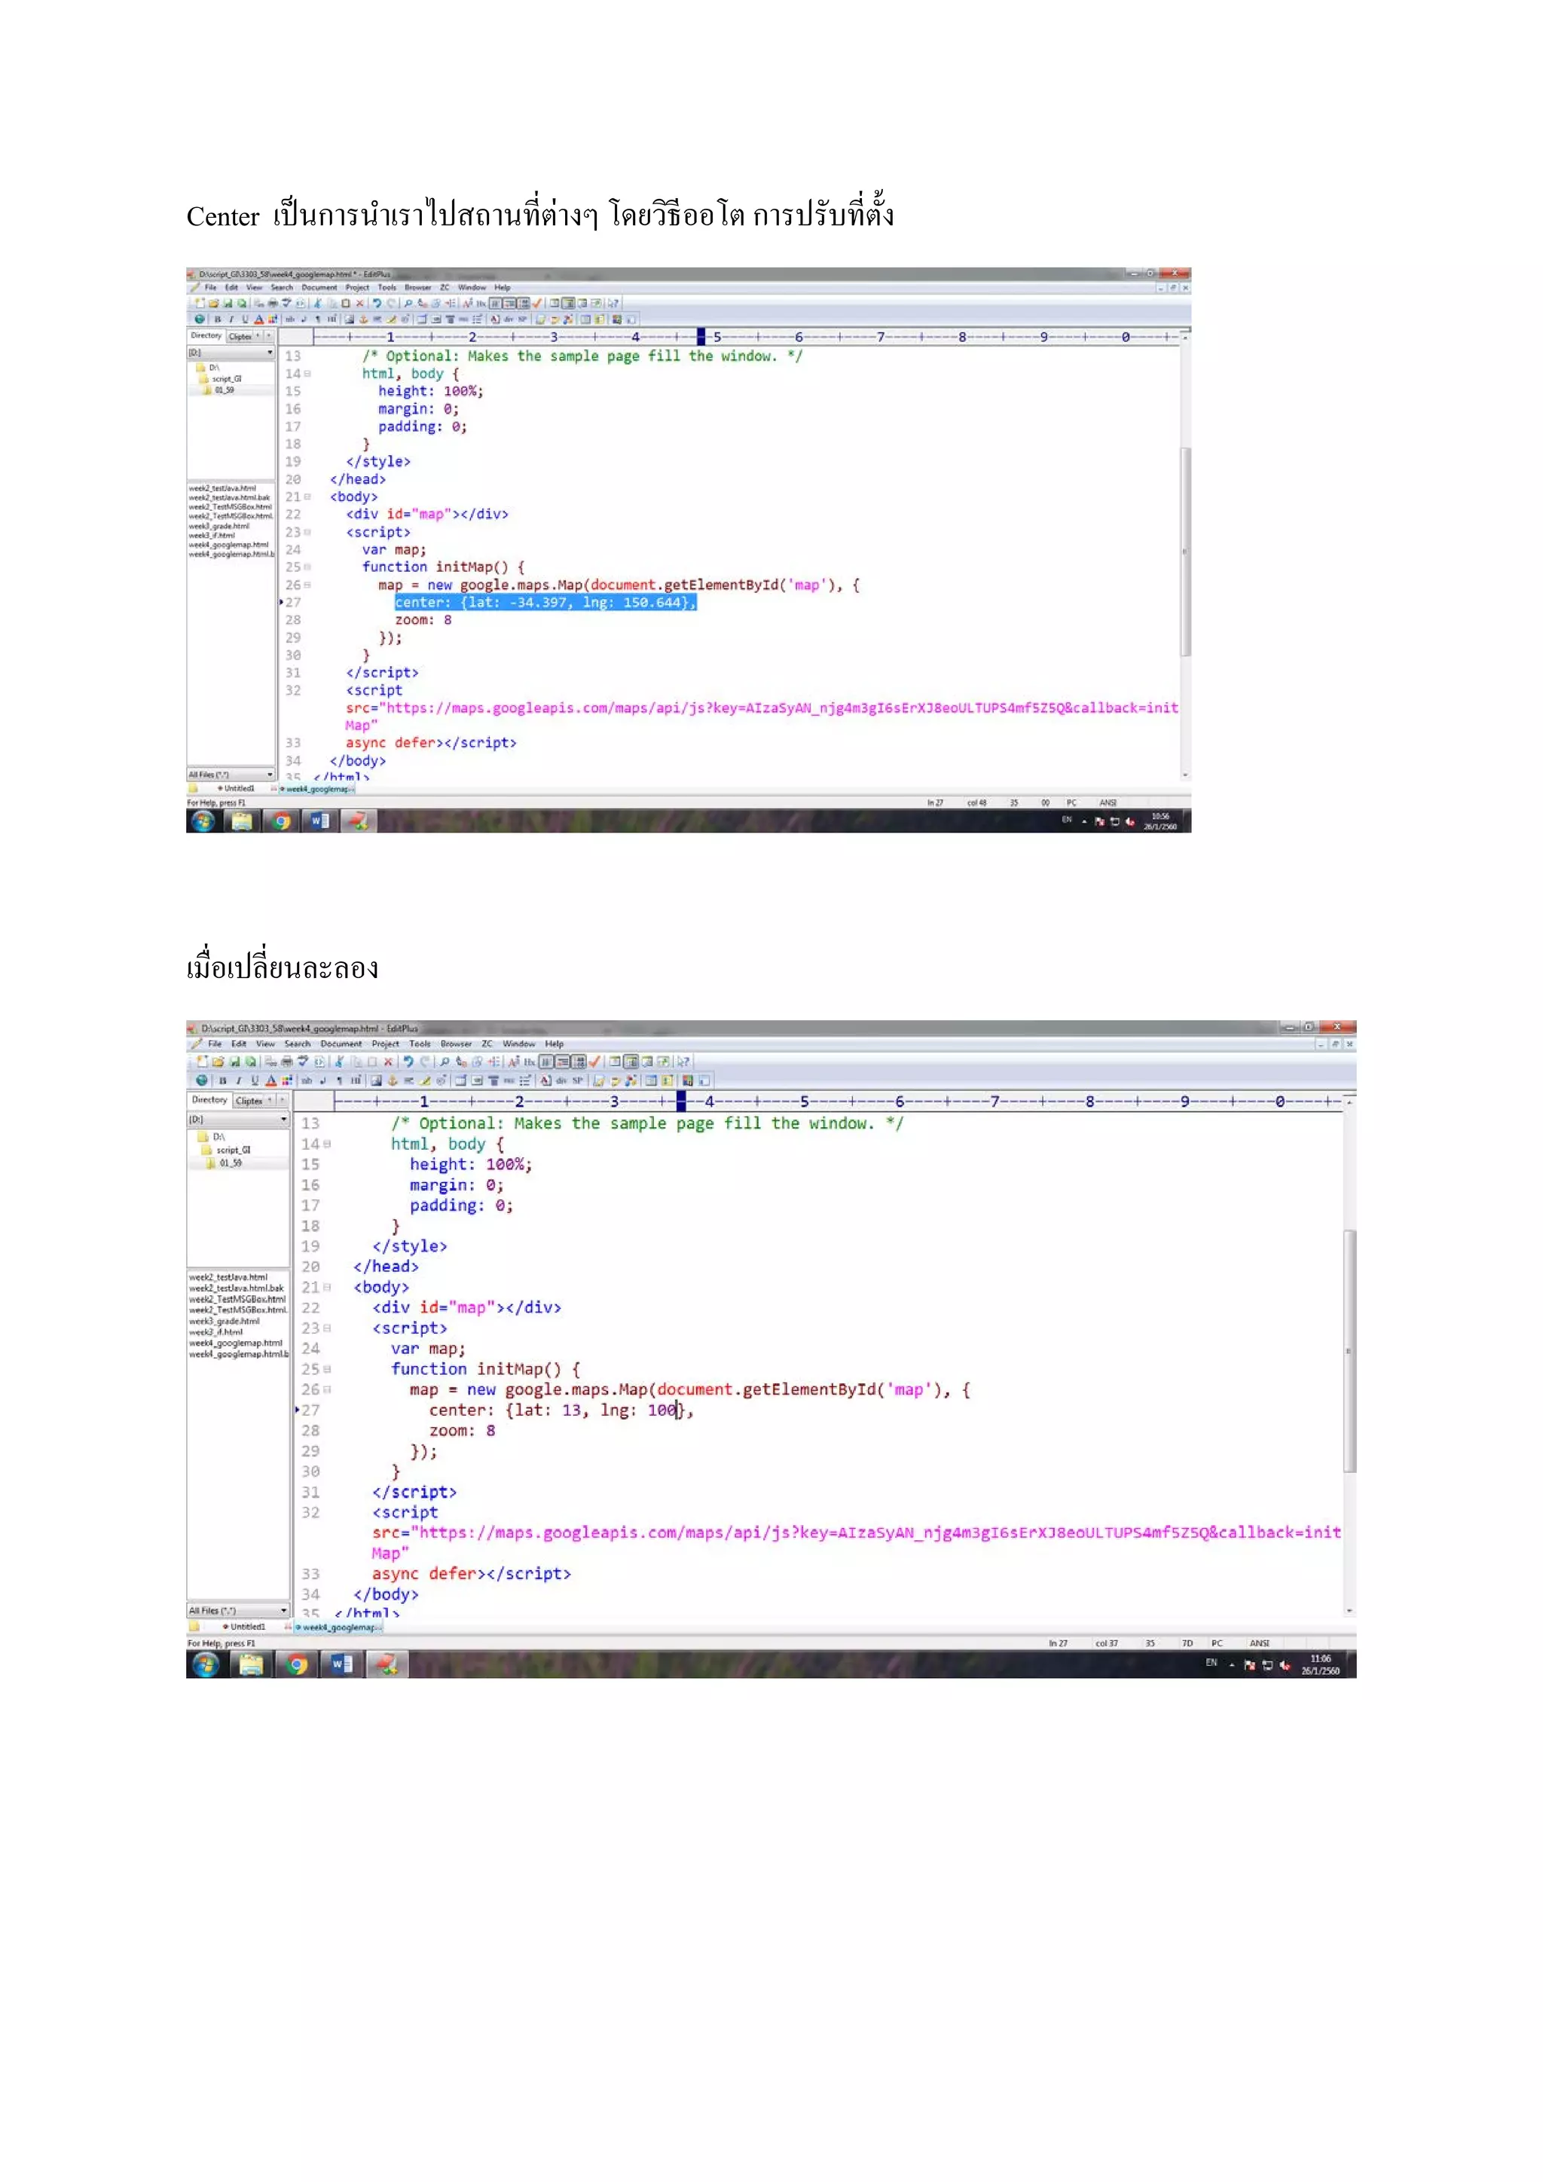Viewport: 1543px width, 2182px height.
Task: Click Find magnifier icon in lower EditPlus toolbar
Action: (x=445, y=1062)
